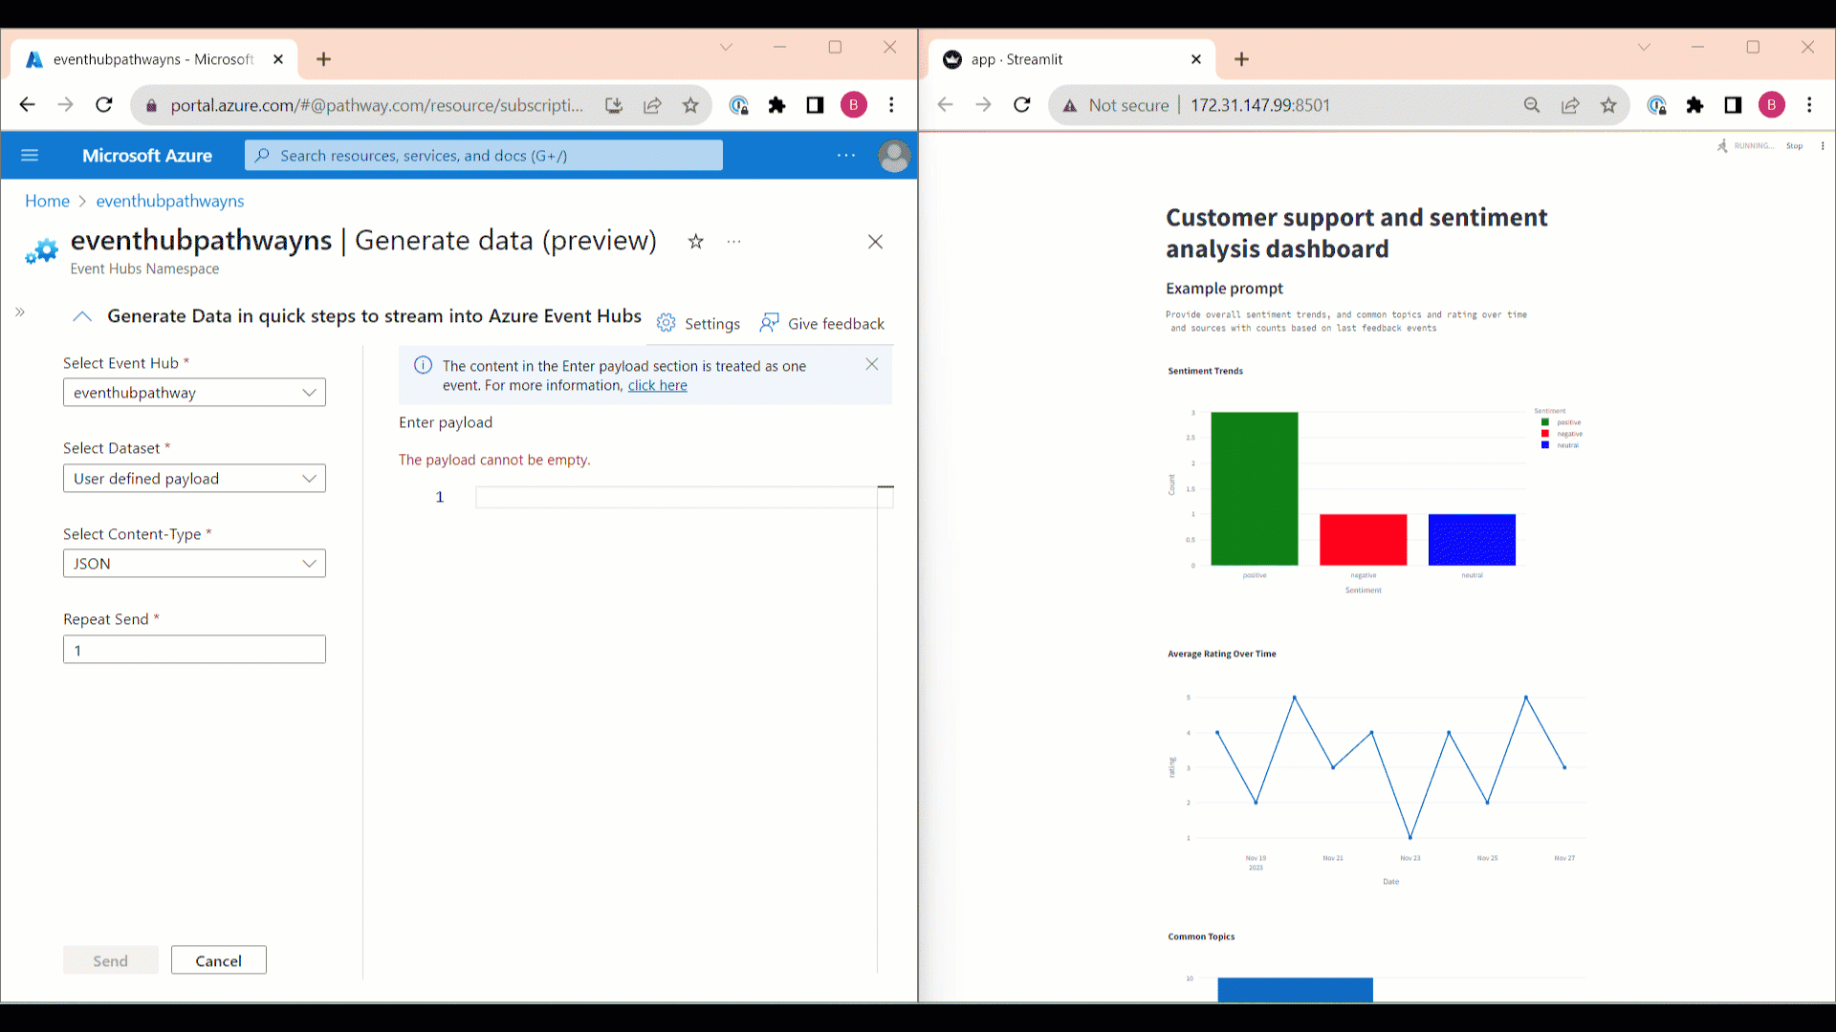Click the green positive sentiment bar
The image size is (1836, 1032).
1255,488
